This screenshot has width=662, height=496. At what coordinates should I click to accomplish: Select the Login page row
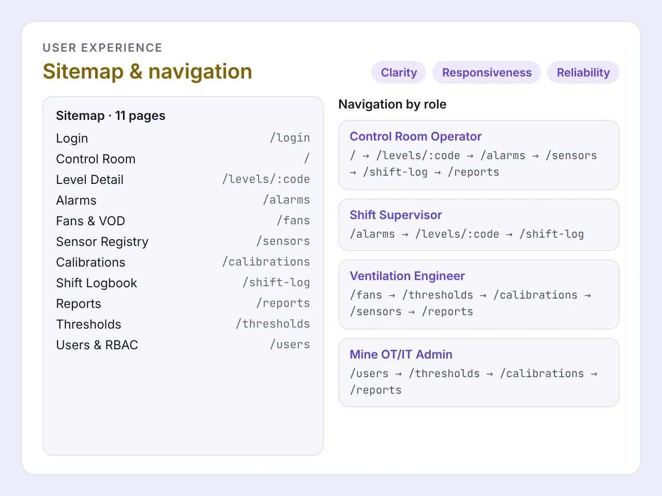click(x=183, y=138)
